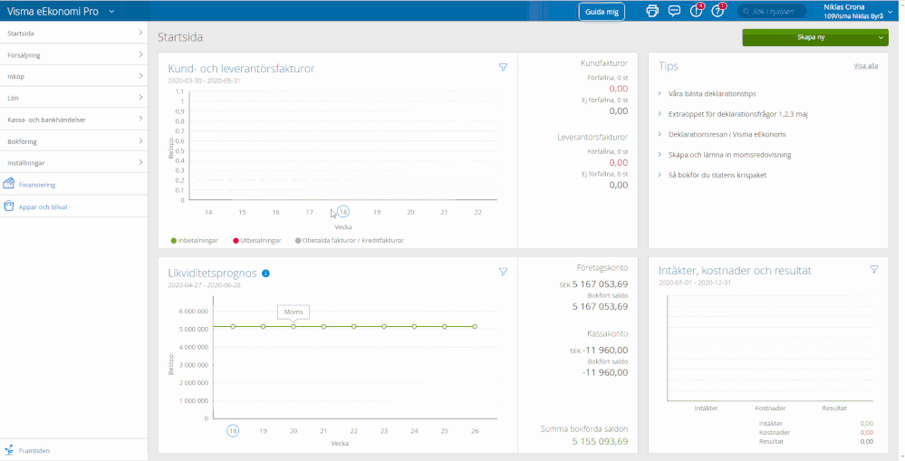Open the chat messages icon

pos(674,11)
